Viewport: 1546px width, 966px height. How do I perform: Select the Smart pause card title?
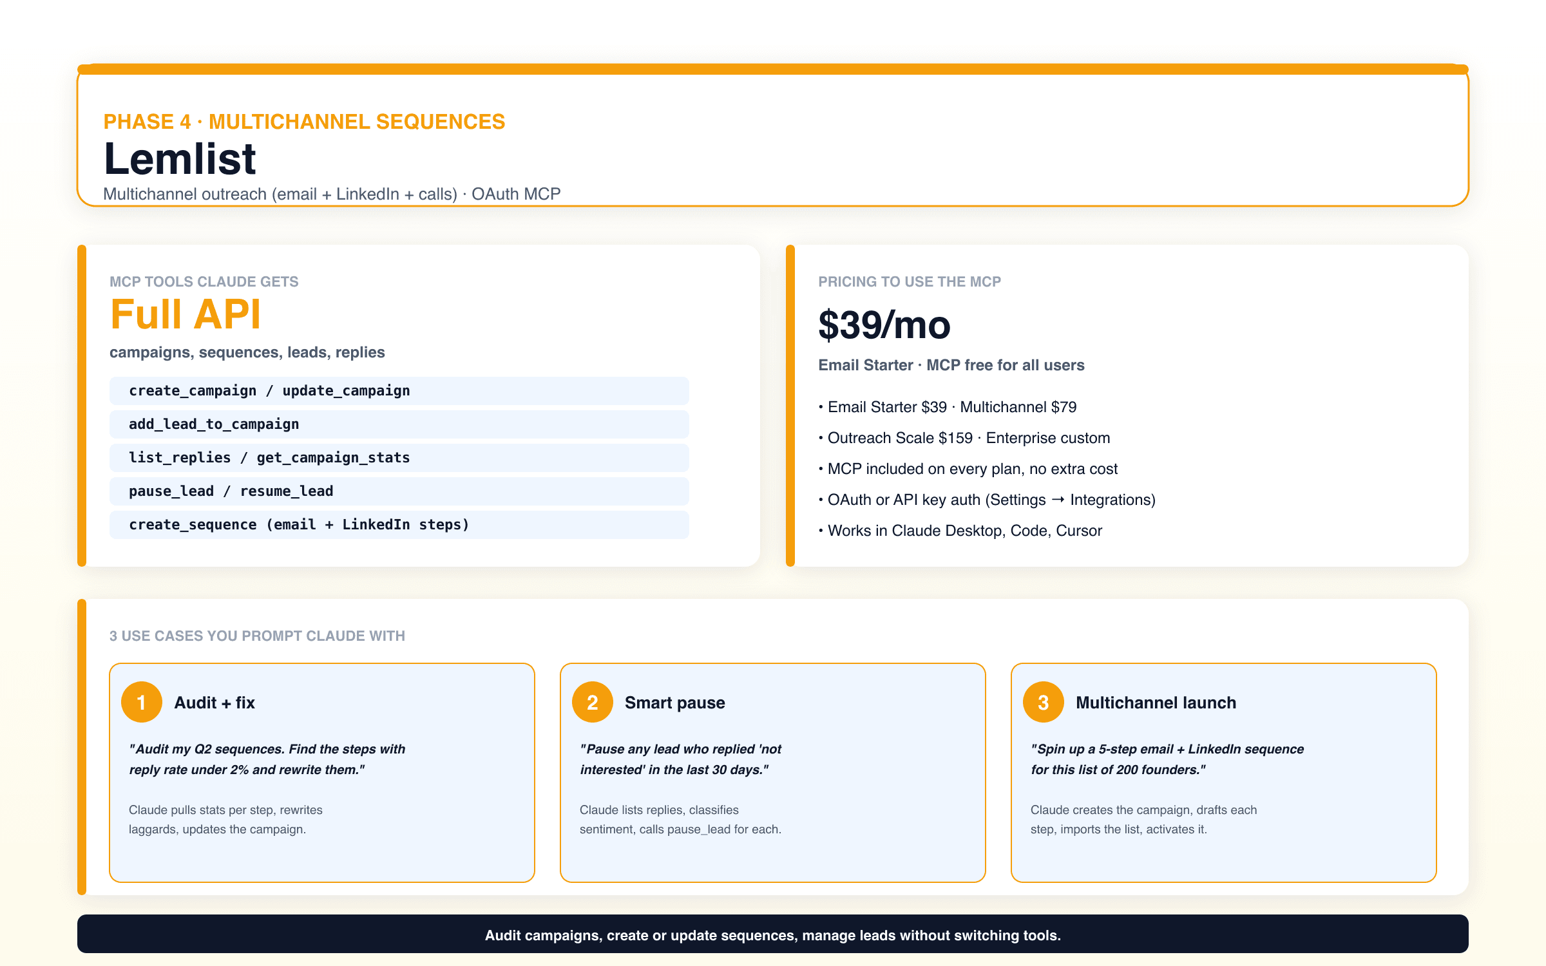coord(674,703)
